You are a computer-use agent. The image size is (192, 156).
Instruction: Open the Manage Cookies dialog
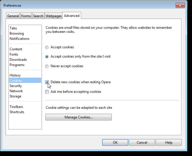(x=79, y=117)
